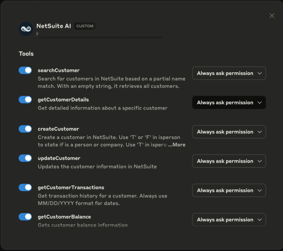This screenshot has width=283, height=251.
Task: Click the getCustomerBalance tool name
Action: click(64, 217)
